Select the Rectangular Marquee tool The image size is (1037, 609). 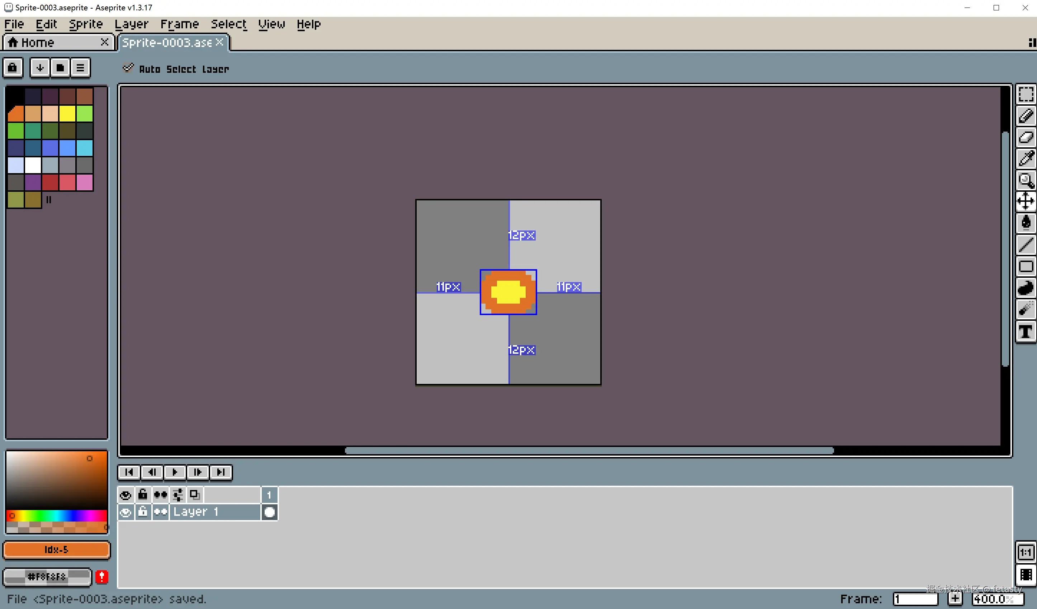coord(1026,94)
